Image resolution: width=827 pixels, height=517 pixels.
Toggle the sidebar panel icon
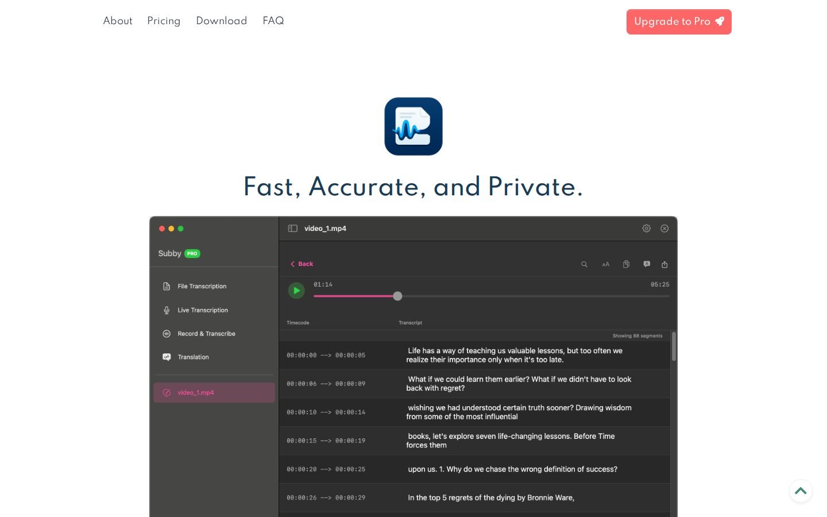[292, 229]
